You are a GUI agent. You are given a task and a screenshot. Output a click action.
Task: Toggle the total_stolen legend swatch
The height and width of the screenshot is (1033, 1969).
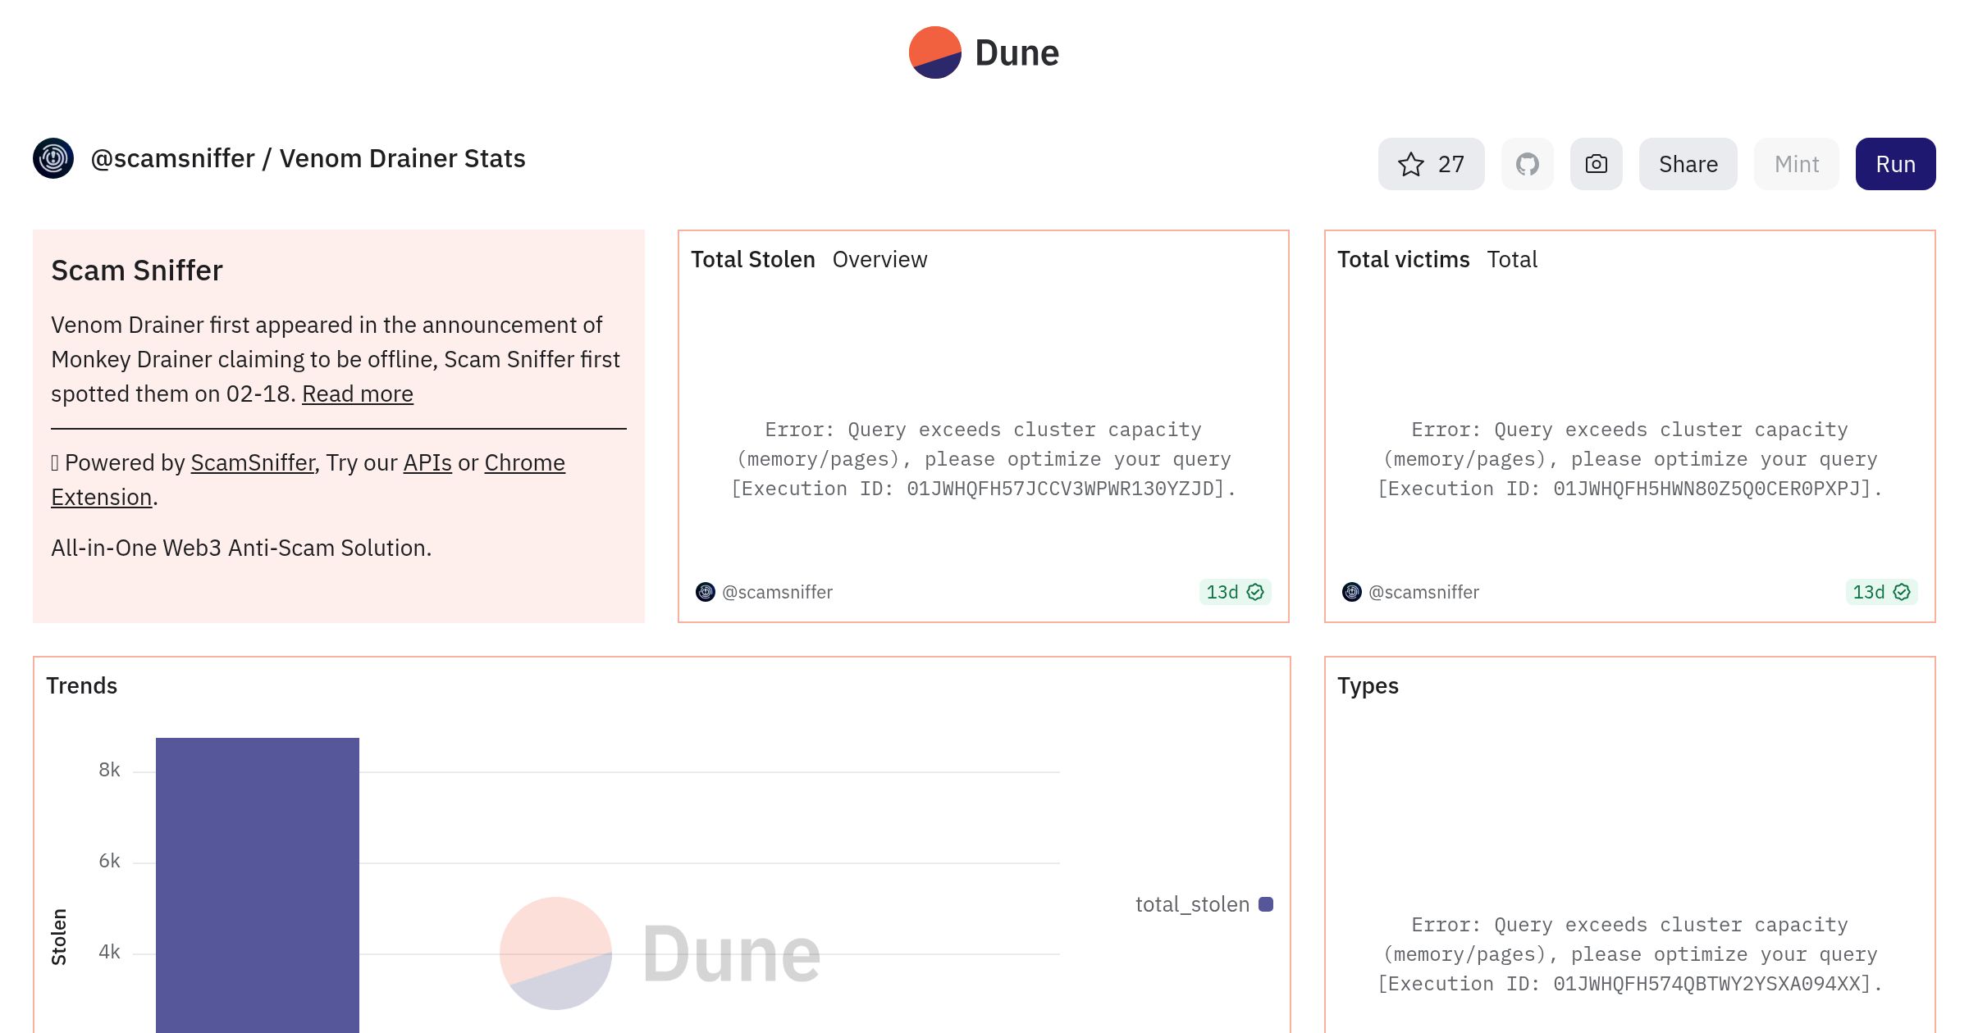tap(1266, 904)
